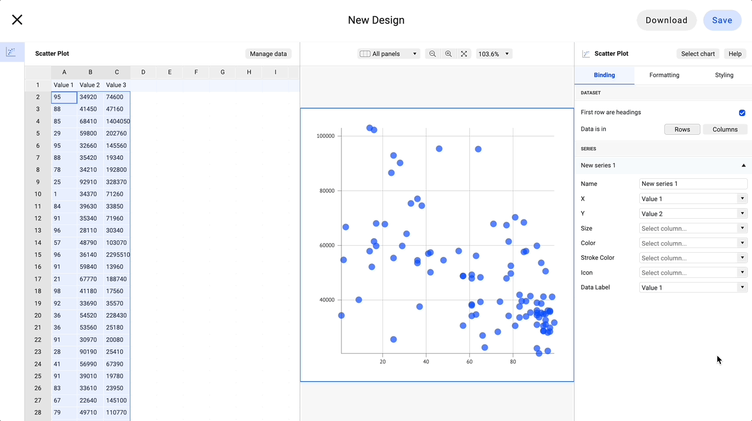Click the X close icon top left
Viewport: 752px width, 421px height.
point(17,19)
